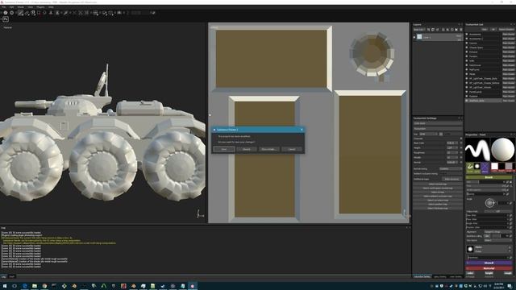Click Save in the unsaved changes dialog
This screenshot has width=516, height=290.
[224, 149]
